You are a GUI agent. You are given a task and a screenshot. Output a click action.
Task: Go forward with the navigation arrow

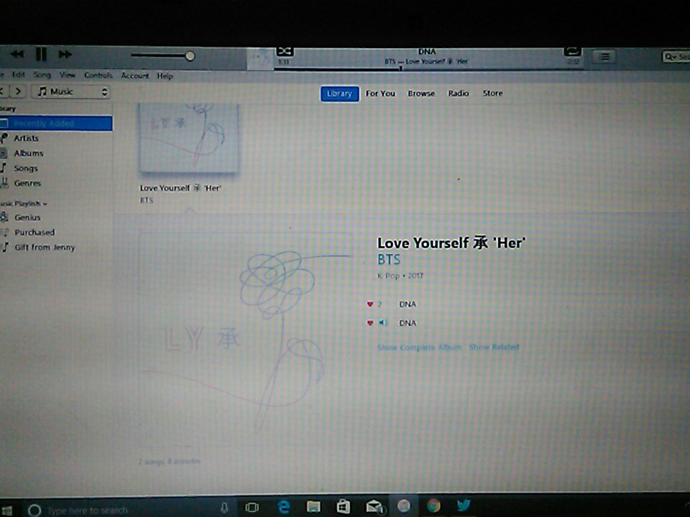point(18,91)
